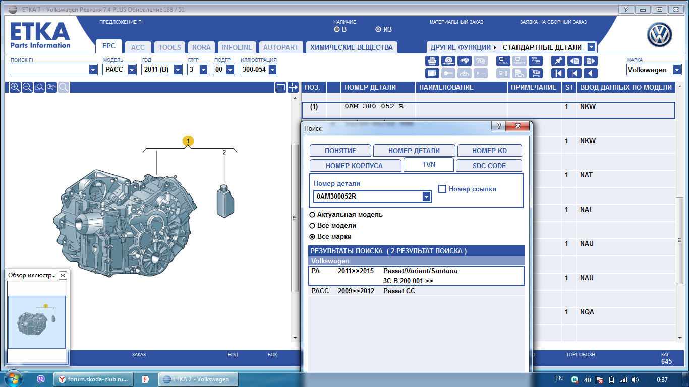
Task: Switch to the NORA tab
Action: click(201, 47)
